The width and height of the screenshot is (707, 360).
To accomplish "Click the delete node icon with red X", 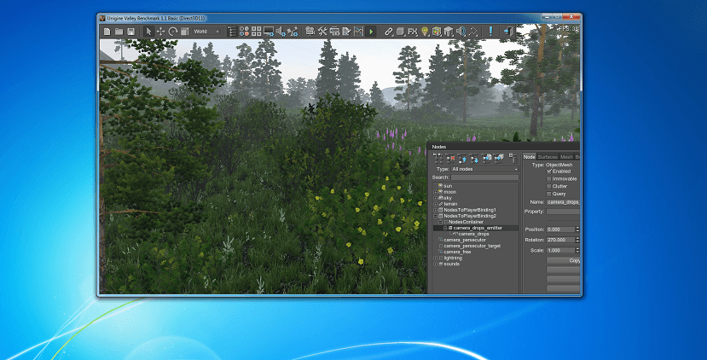I will point(450,158).
